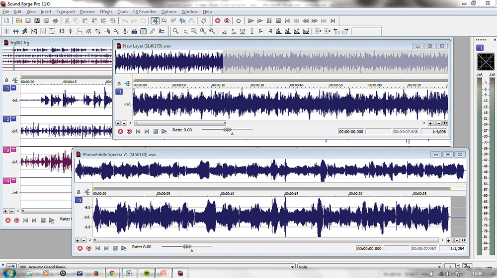
Task: Select the Pencil tool in the toolbar
Action: 173,21
